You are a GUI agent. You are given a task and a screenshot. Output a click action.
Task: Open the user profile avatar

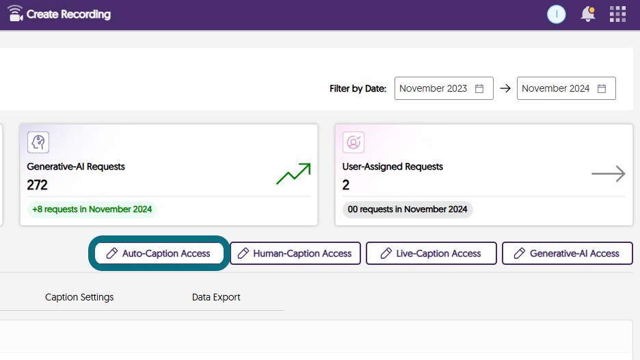click(557, 14)
